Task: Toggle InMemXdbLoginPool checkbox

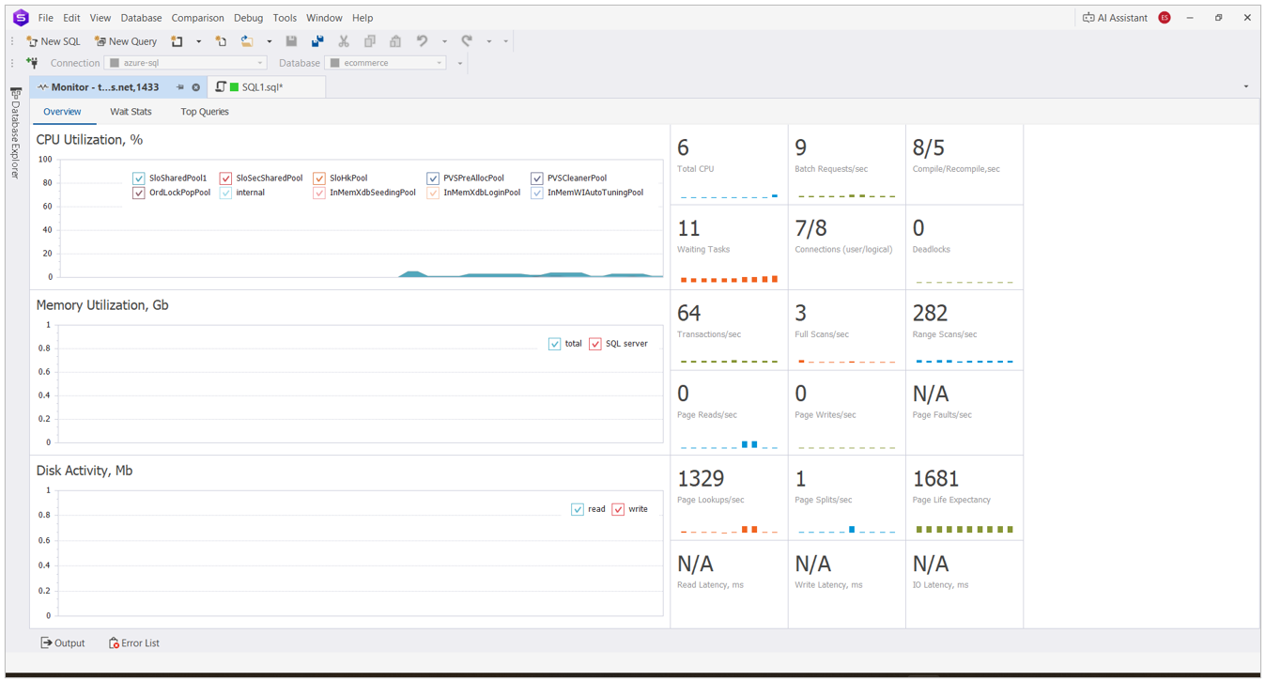Action: click(x=433, y=193)
